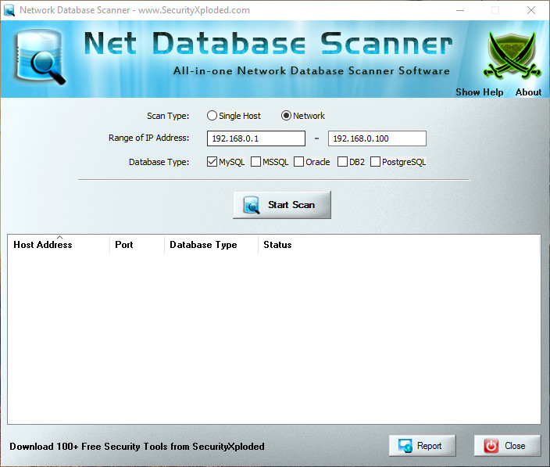Image resolution: width=550 pixels, height=467 pixels.
Task: Click the title bar application icon
Action: tap(9, 10)
